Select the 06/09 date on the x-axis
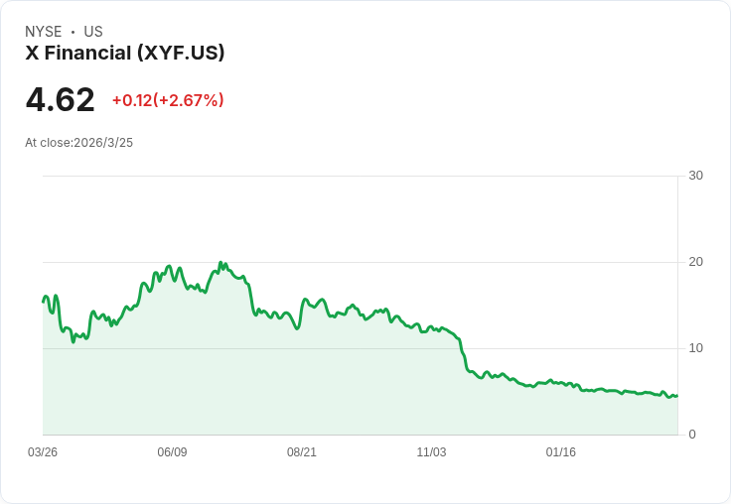 (x=172, y=452)
